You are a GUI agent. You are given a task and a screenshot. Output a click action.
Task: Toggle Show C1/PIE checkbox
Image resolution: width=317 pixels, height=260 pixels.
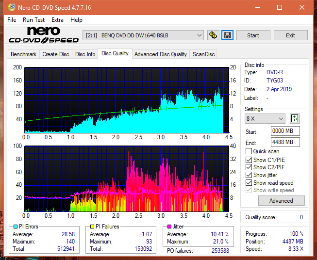click(249, 160)
